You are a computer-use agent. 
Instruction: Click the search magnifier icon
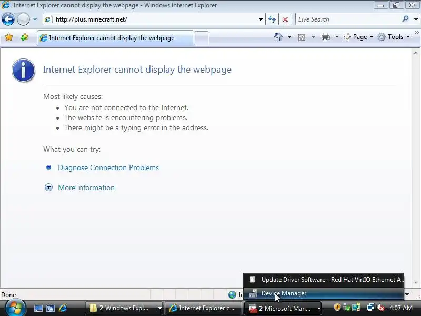[x=405, y=19]
